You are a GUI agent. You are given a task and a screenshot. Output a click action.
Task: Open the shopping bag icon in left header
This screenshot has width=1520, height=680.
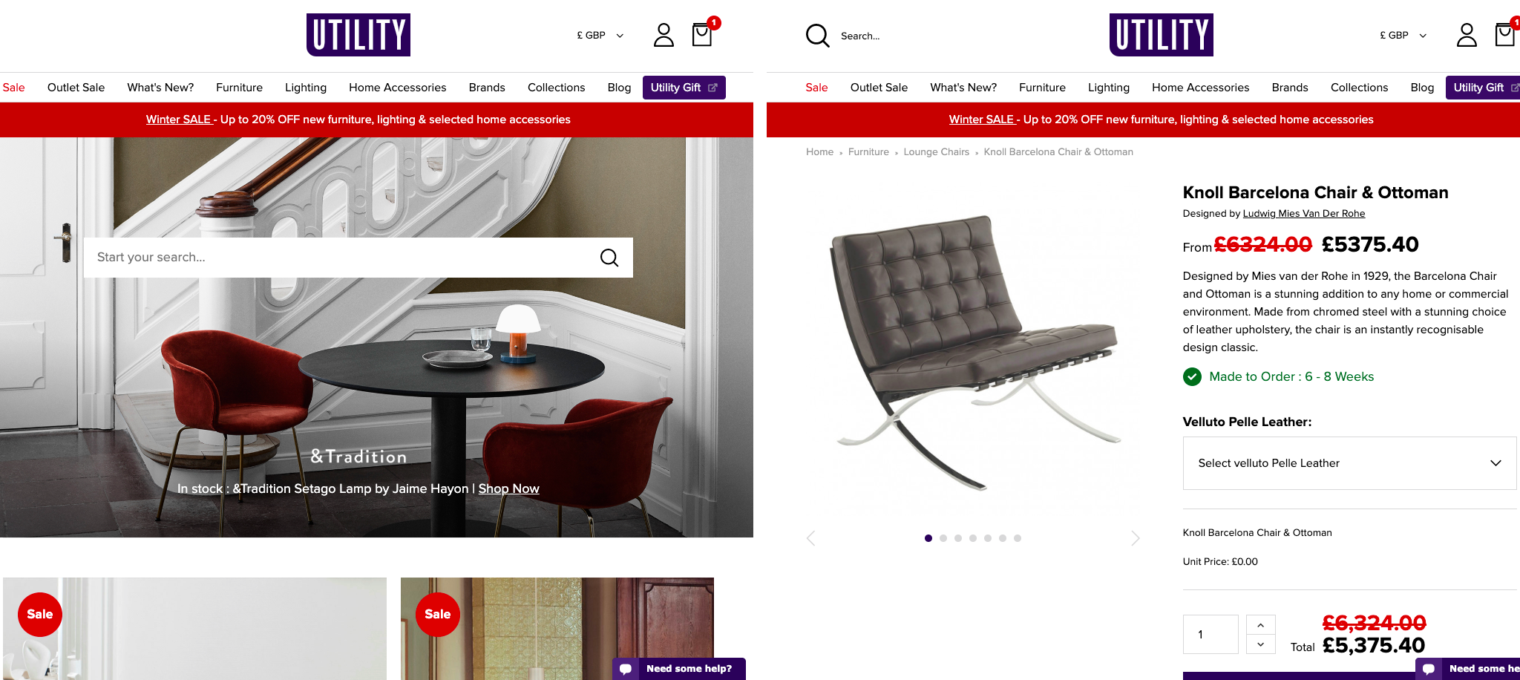[702, 35]
